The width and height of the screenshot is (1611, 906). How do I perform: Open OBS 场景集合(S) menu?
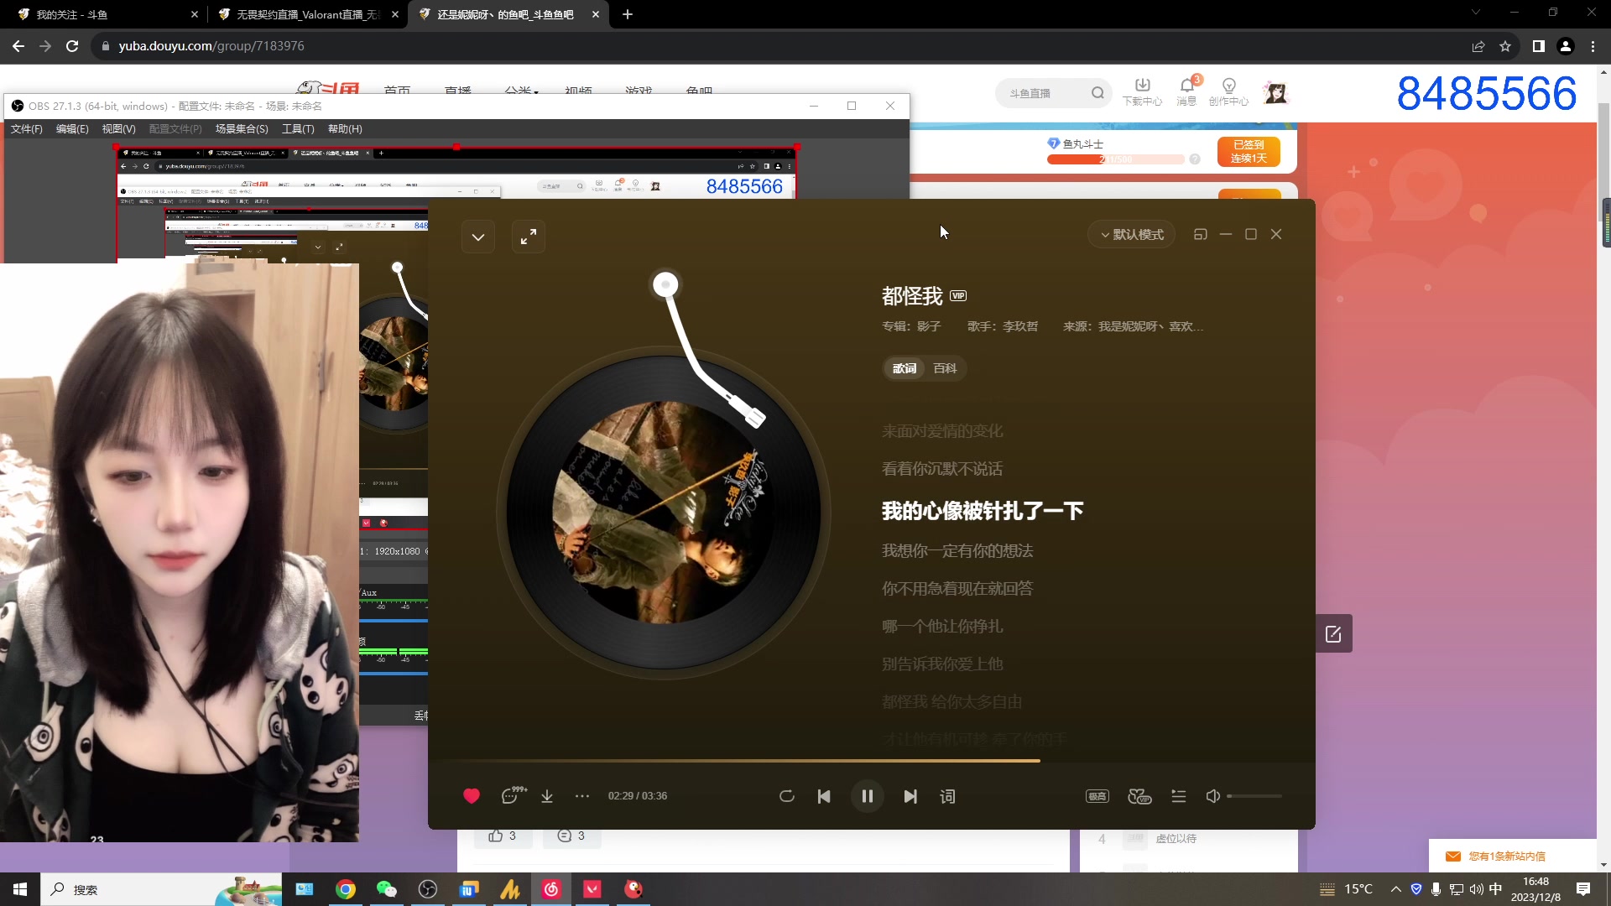(x=242, y=129)
